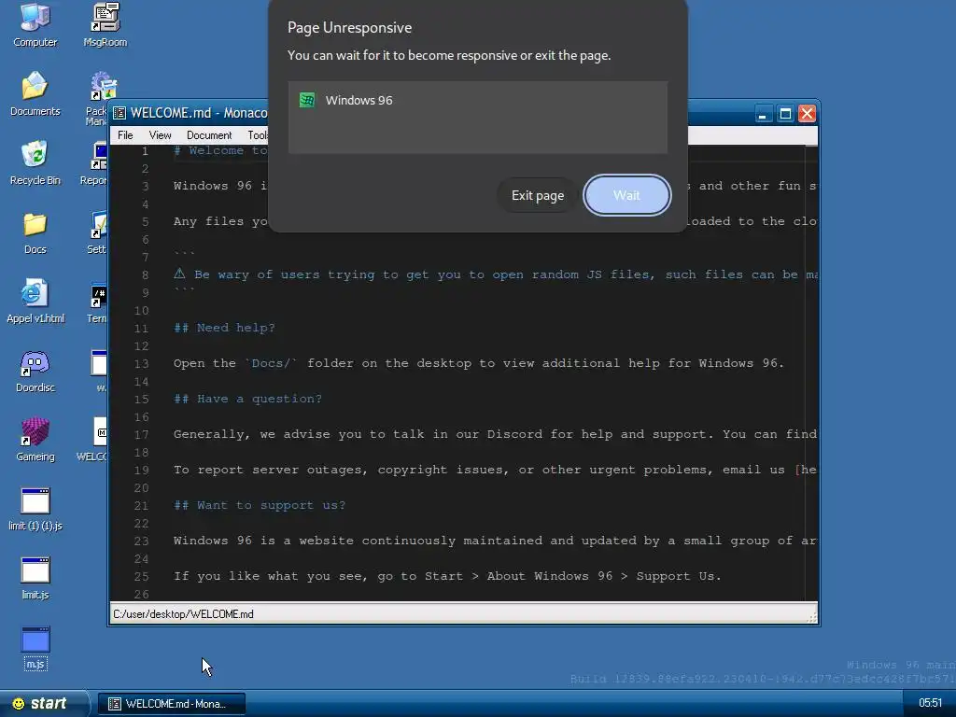
Task: Open the View menu in Monaco
Action: pos(160,134)
